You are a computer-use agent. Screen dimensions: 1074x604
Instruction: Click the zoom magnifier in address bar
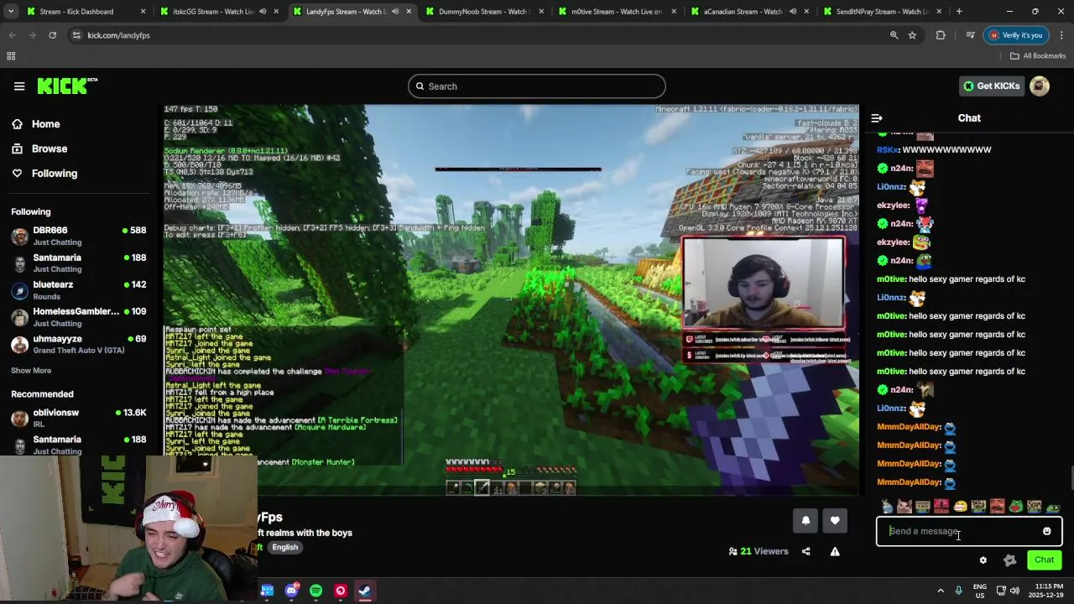[894, 35]
